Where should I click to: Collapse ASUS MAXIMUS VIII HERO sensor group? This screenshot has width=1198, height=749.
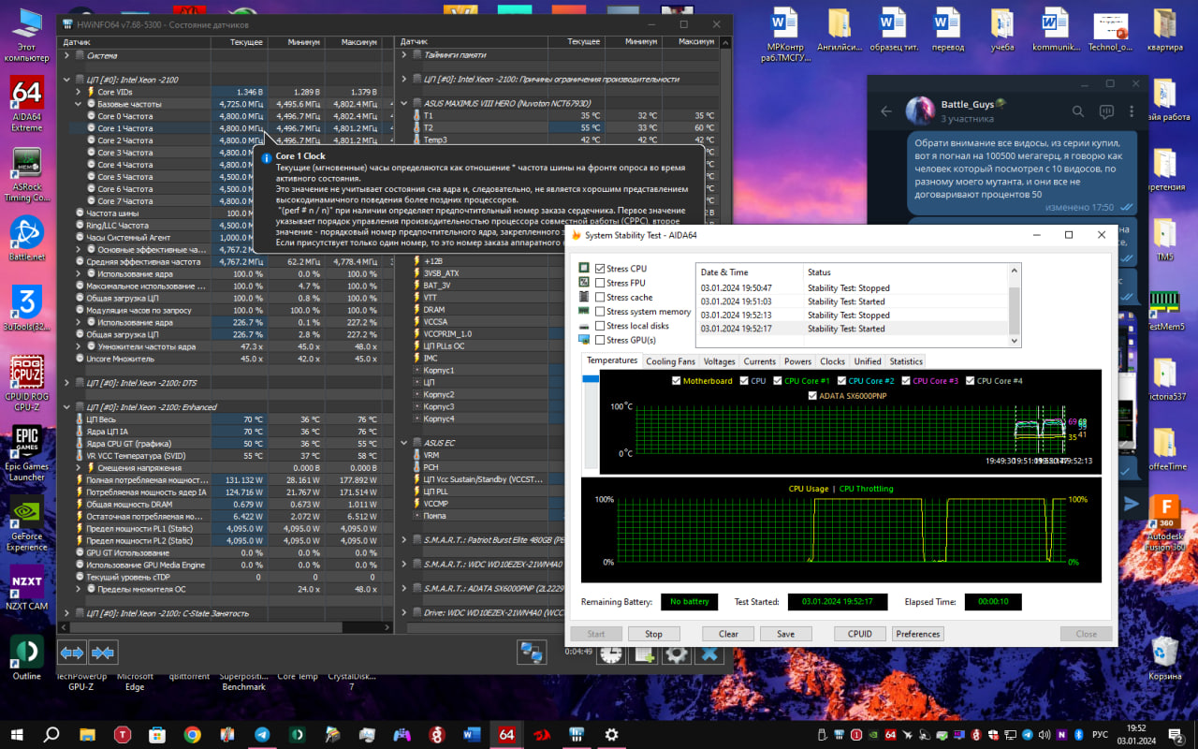click(x=404, y=103)
